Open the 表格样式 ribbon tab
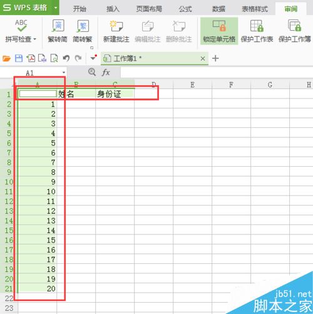The height and width of the screenshot is (314, 313). 255,9
